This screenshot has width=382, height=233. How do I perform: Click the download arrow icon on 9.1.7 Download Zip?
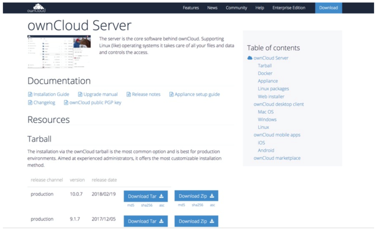click(212, 221)
